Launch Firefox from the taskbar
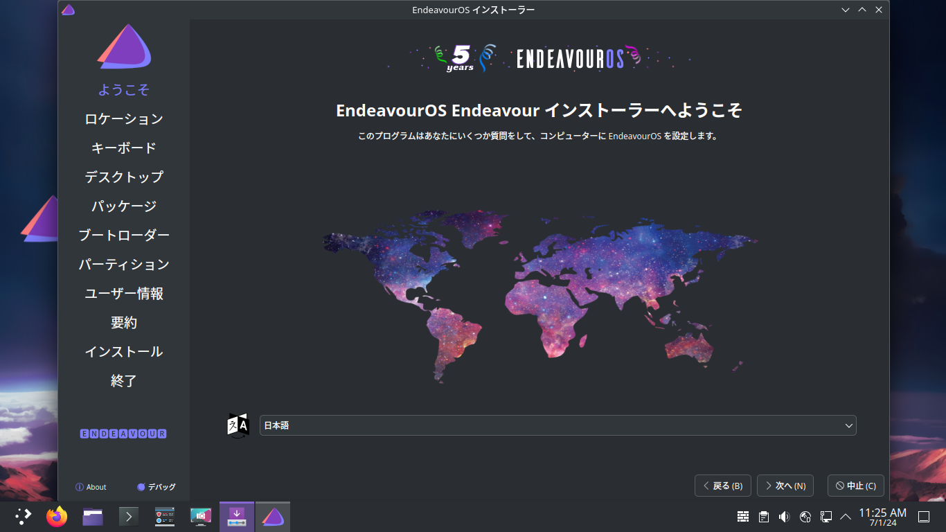This screenshot has width=946, height=532. tap(57, 516)
